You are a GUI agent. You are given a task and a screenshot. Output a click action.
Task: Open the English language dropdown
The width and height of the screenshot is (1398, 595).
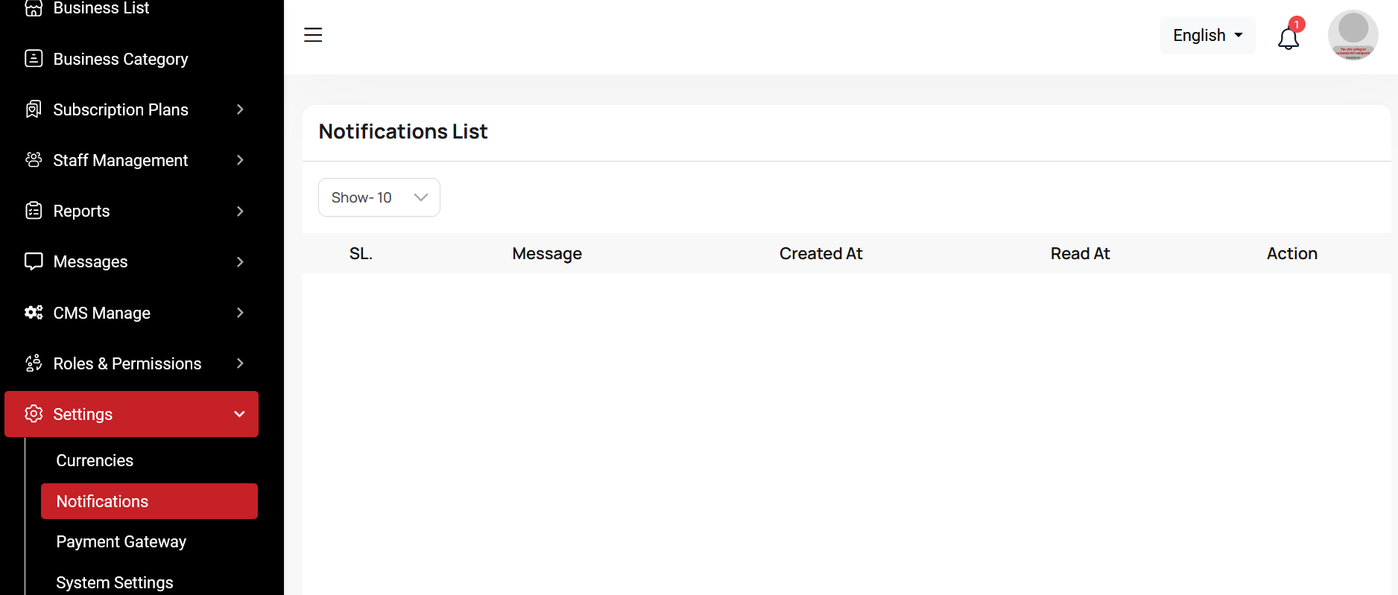pyautogui.click(x=1207, y=35)
